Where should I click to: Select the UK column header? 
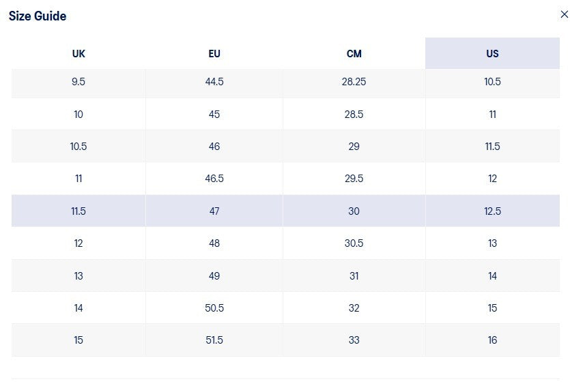[x=79, y=54]
